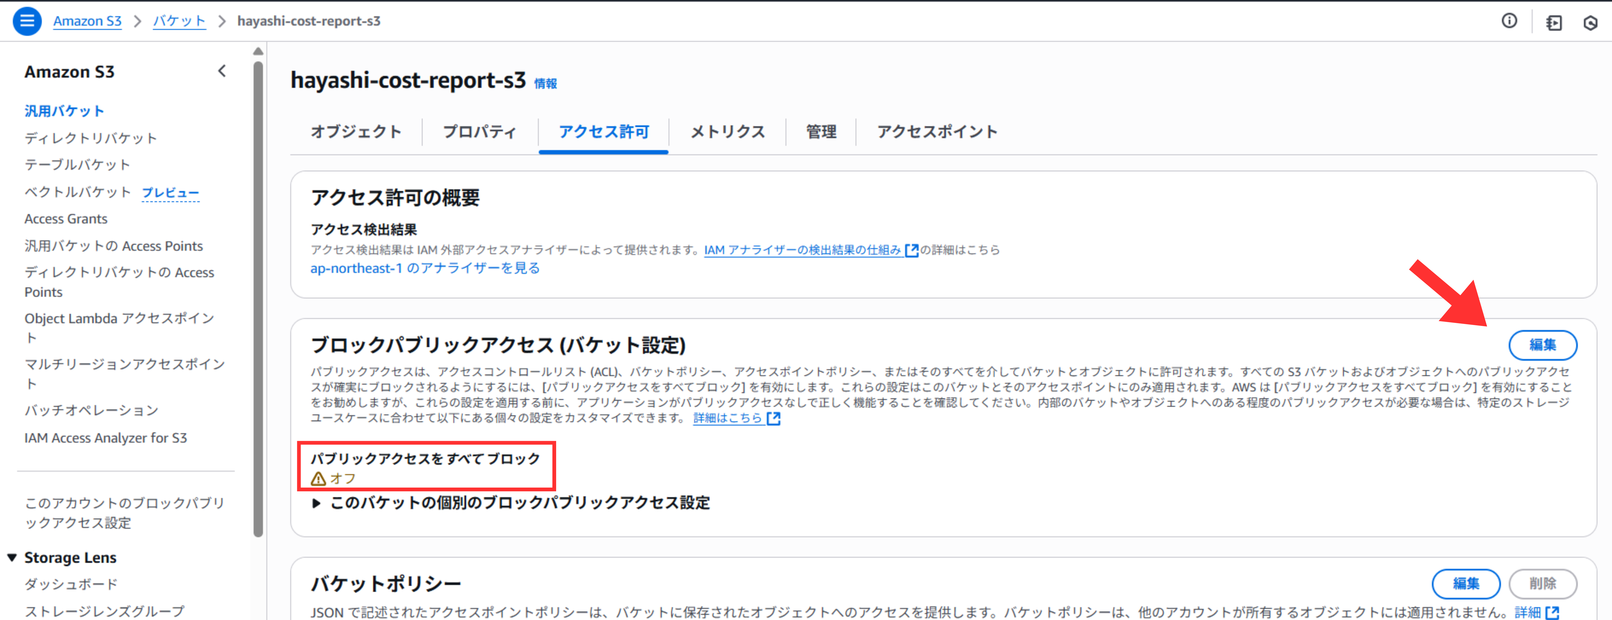
Task: Open マルチリージョンアクセスポイント
Action: [125, 373]
